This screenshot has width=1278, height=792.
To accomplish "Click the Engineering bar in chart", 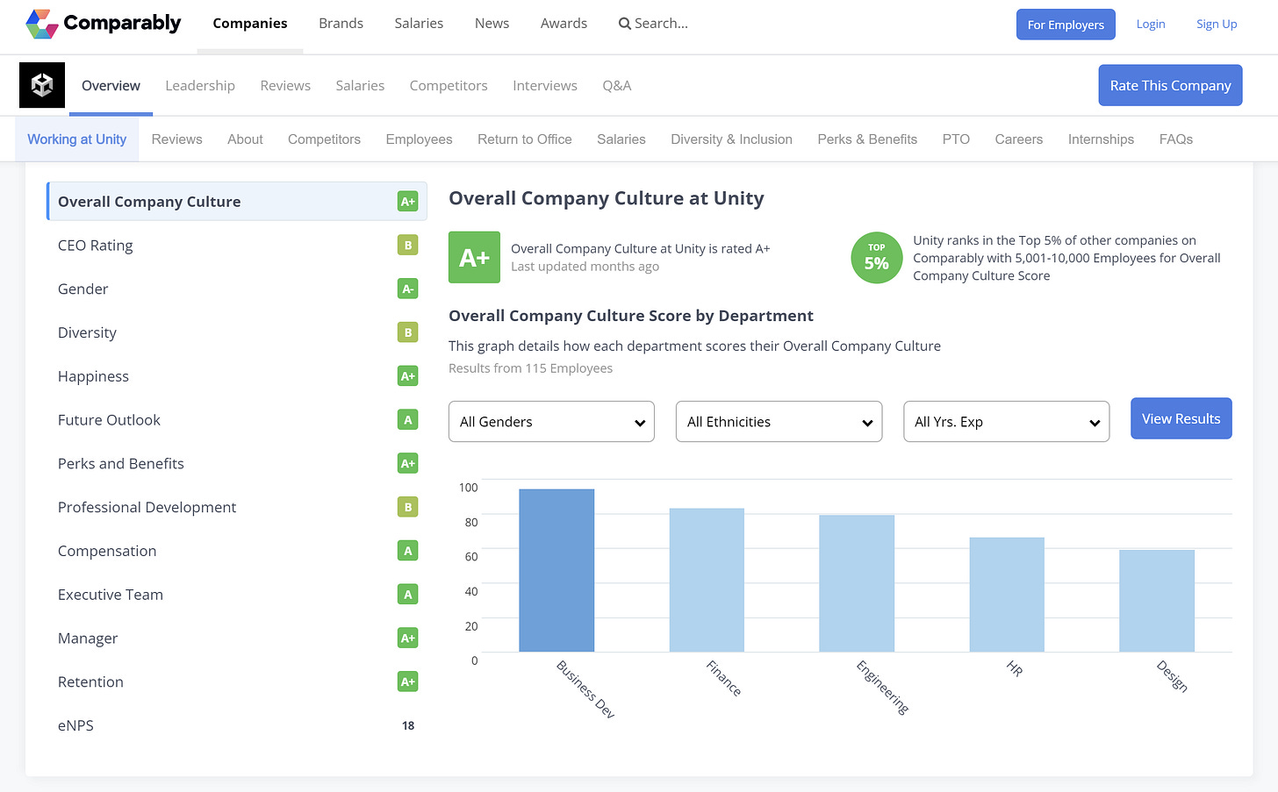I will 857,583.
